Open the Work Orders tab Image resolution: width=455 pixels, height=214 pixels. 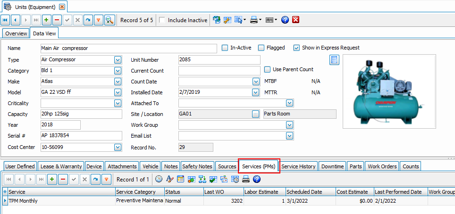click(x=382, y=166)
